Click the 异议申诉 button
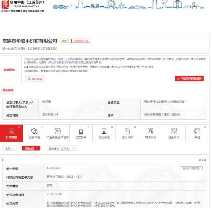The width and height of the screenshot is (212, 208). 35,79
